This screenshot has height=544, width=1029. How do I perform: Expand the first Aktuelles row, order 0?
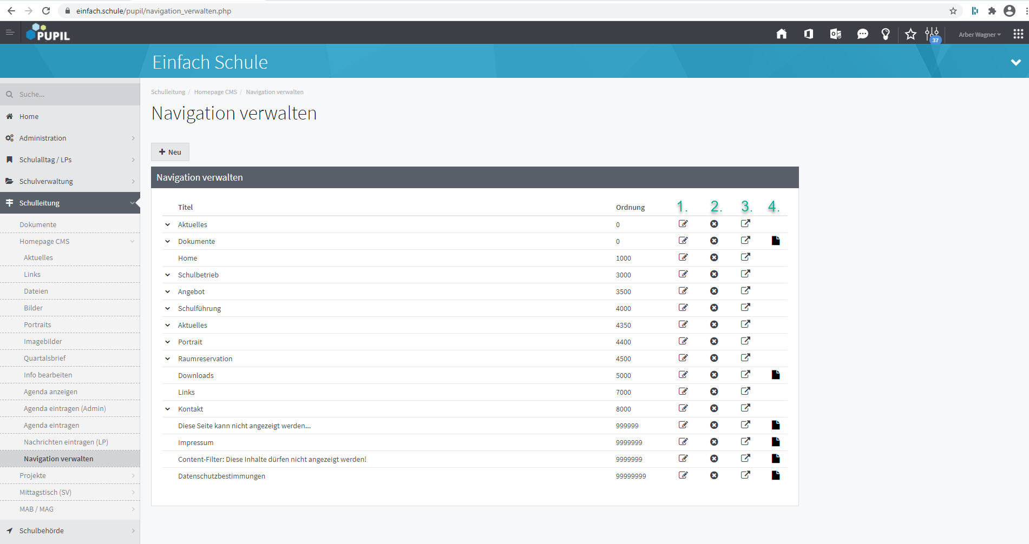[x=168, y=224]
